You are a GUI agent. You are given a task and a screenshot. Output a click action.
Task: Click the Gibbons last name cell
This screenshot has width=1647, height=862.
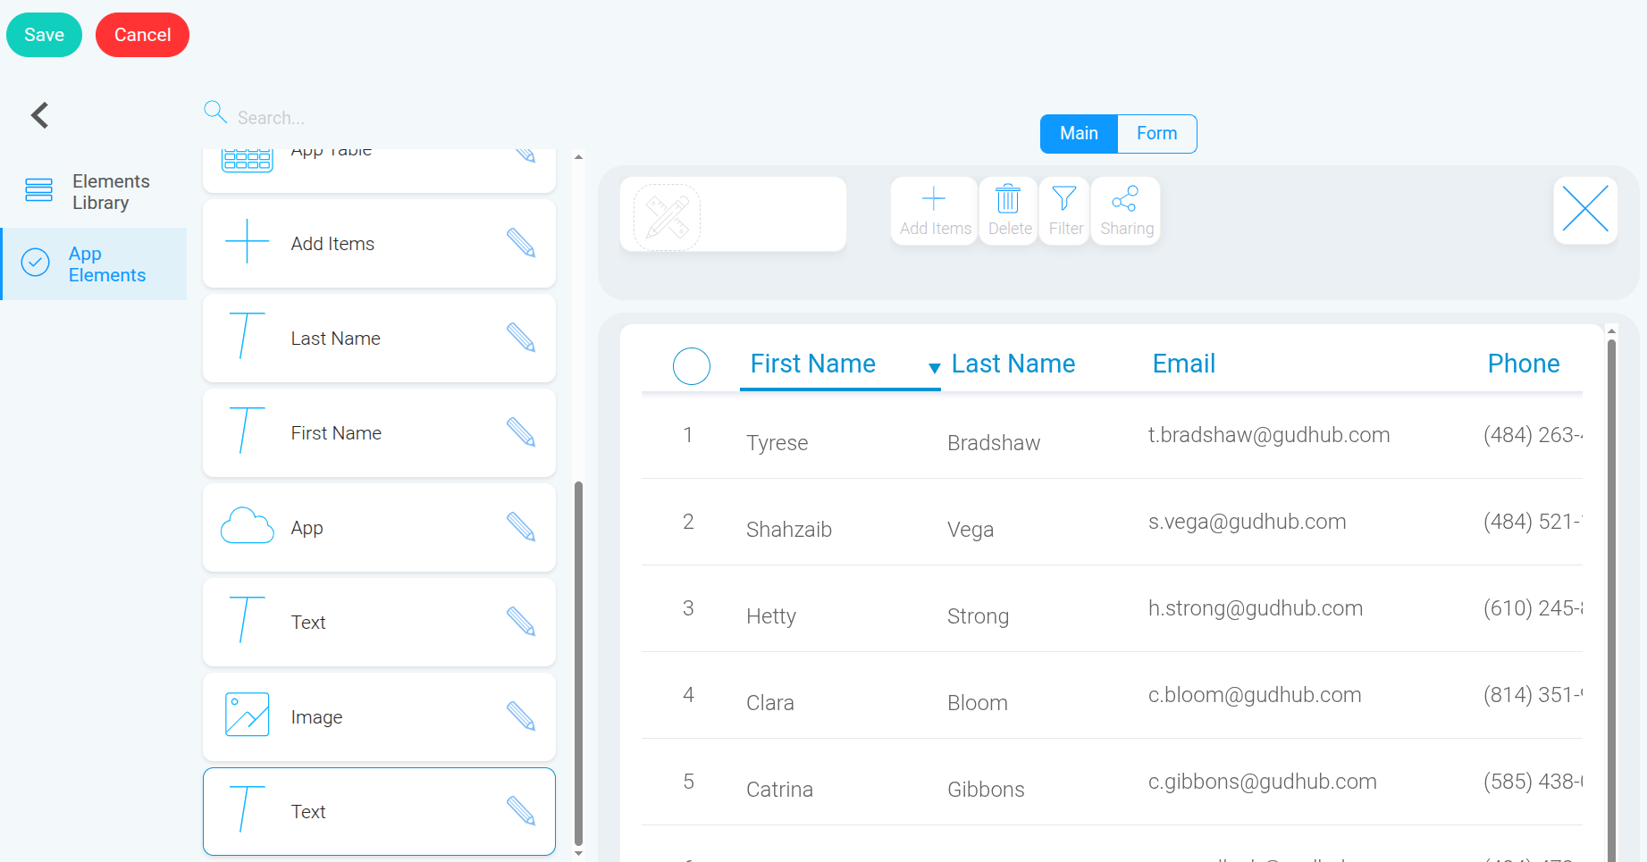(x=987, y=790)
